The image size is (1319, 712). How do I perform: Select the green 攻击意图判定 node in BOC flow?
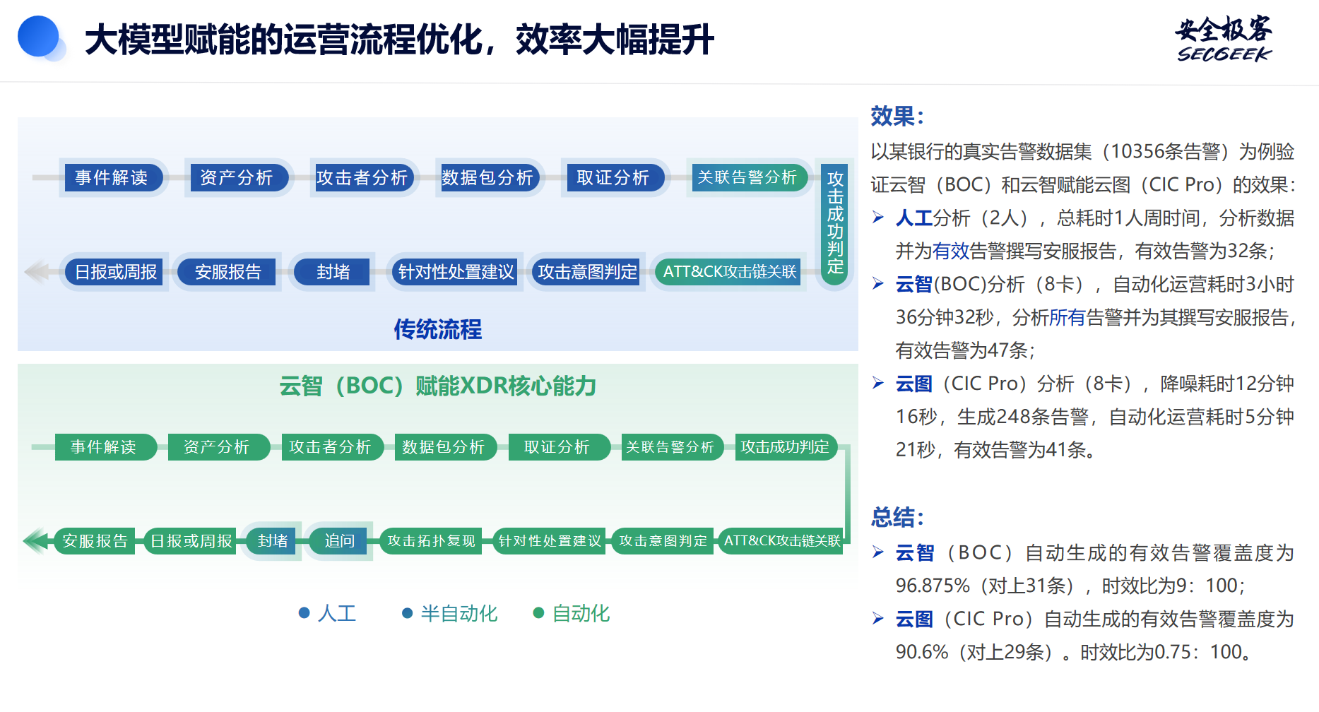click(x=662, y=541)
